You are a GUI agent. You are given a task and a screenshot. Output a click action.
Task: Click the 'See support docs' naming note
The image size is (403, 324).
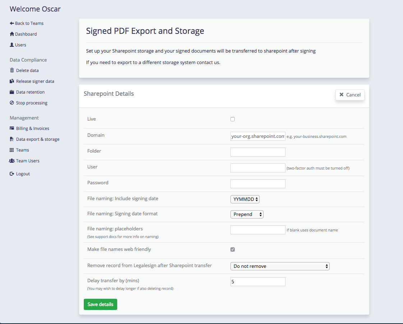(x=123, y=237)
